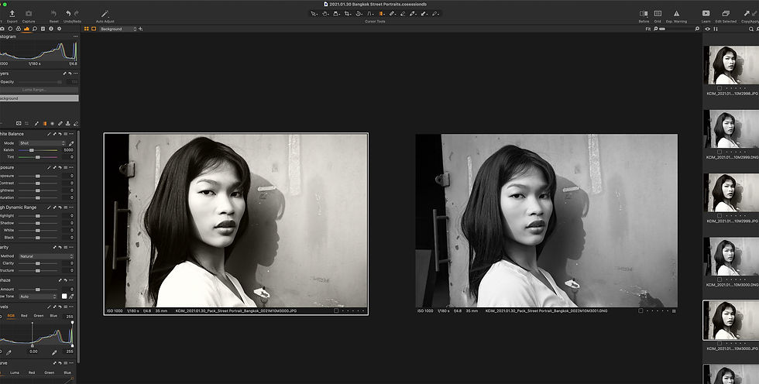This screenshot has height=384, width=759.
Task: Open the browser search magnifier icon
Action: point(751,29)
